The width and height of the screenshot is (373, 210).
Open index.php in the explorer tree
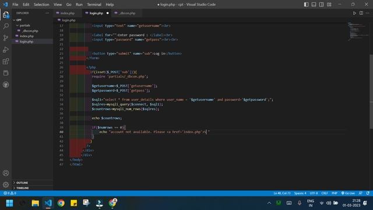coord(26,36)
